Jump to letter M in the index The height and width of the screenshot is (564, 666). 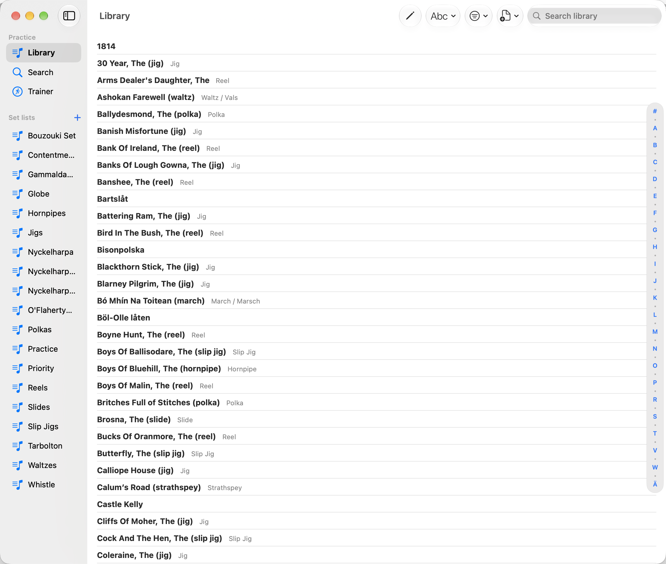pos(655,332)
